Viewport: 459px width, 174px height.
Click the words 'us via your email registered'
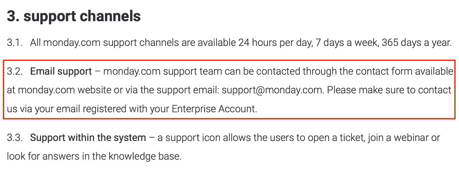coord(66,109)
